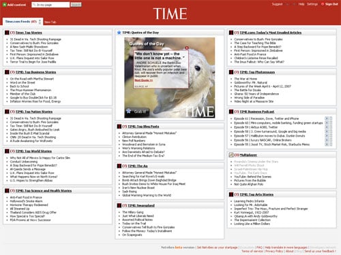
Task: Click the Grab it flower icon on the quote image
Action: (x=129, y=111)
